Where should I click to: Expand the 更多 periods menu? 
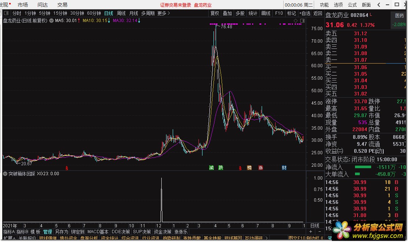pos(164,13)
